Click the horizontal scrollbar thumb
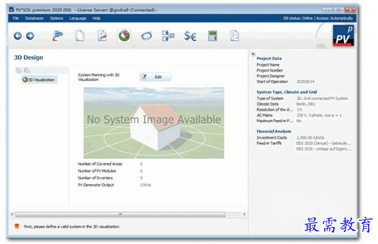378x244 pixels. coord(120,214)
